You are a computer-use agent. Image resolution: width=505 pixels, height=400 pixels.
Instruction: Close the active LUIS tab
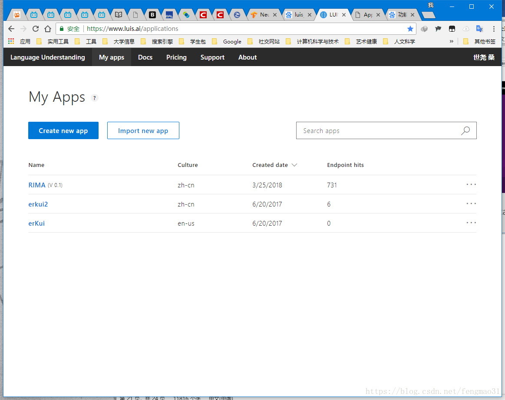(344, 15)
